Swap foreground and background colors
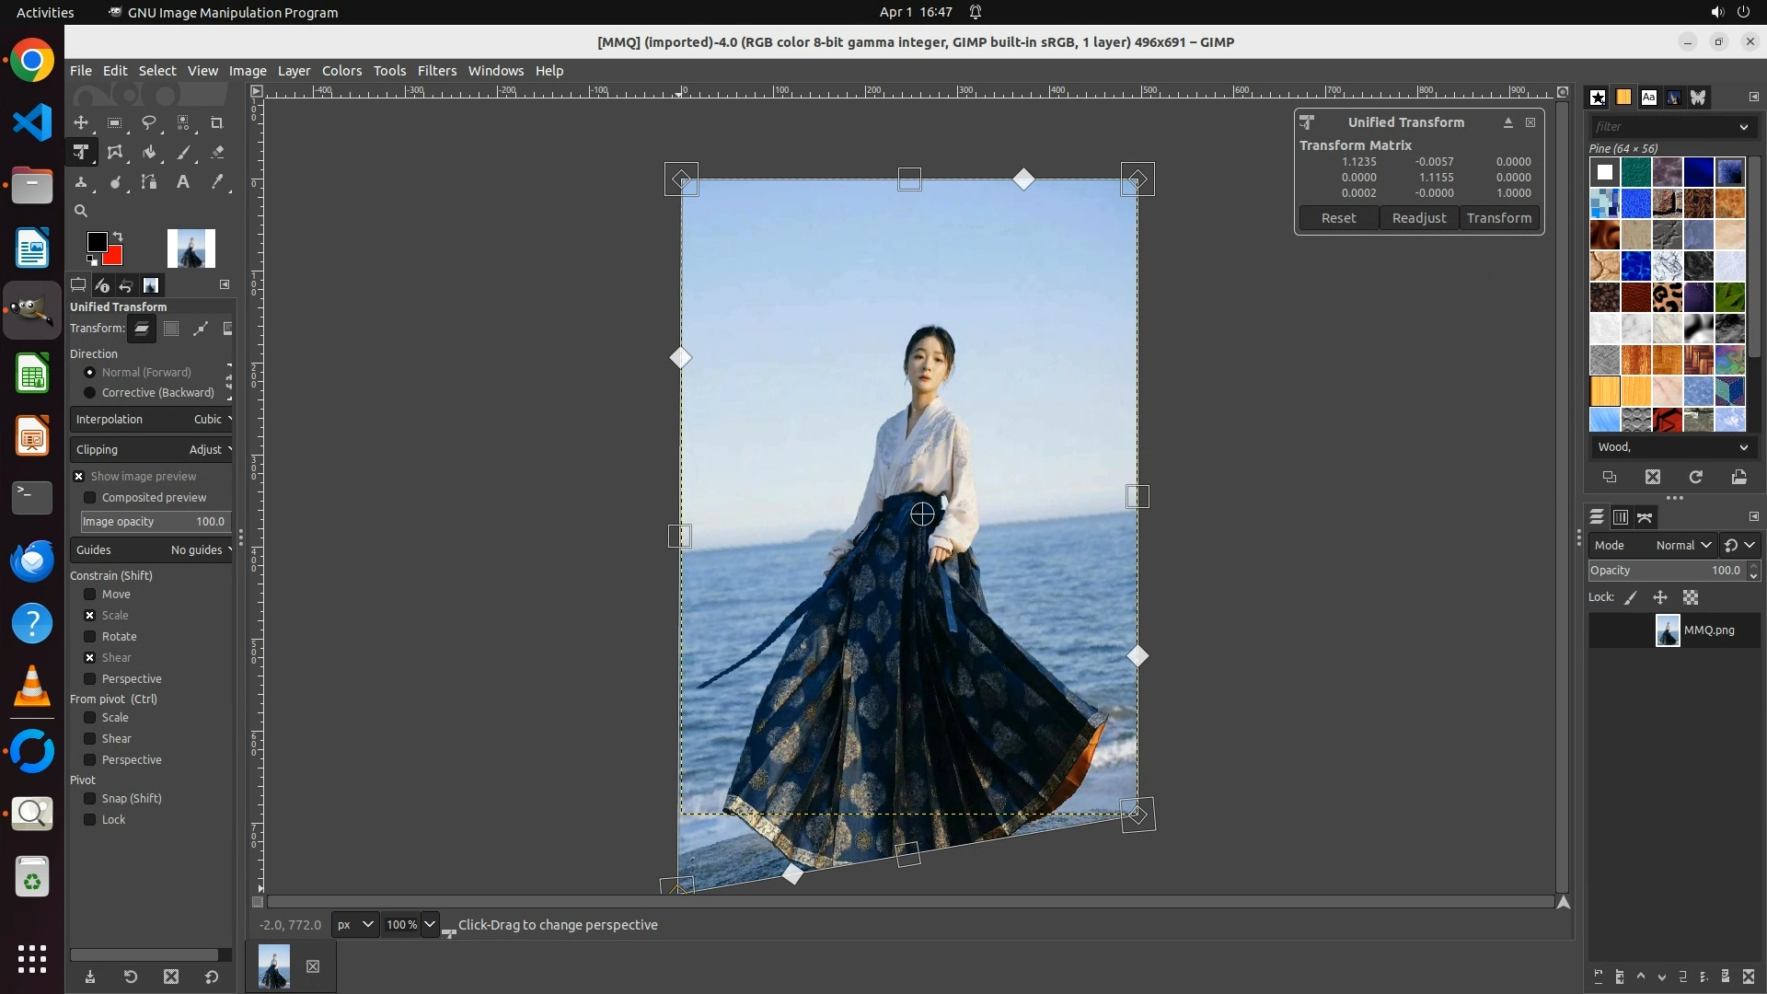Viewport: 1767px width, 994px height. click(x=118, y=237)
